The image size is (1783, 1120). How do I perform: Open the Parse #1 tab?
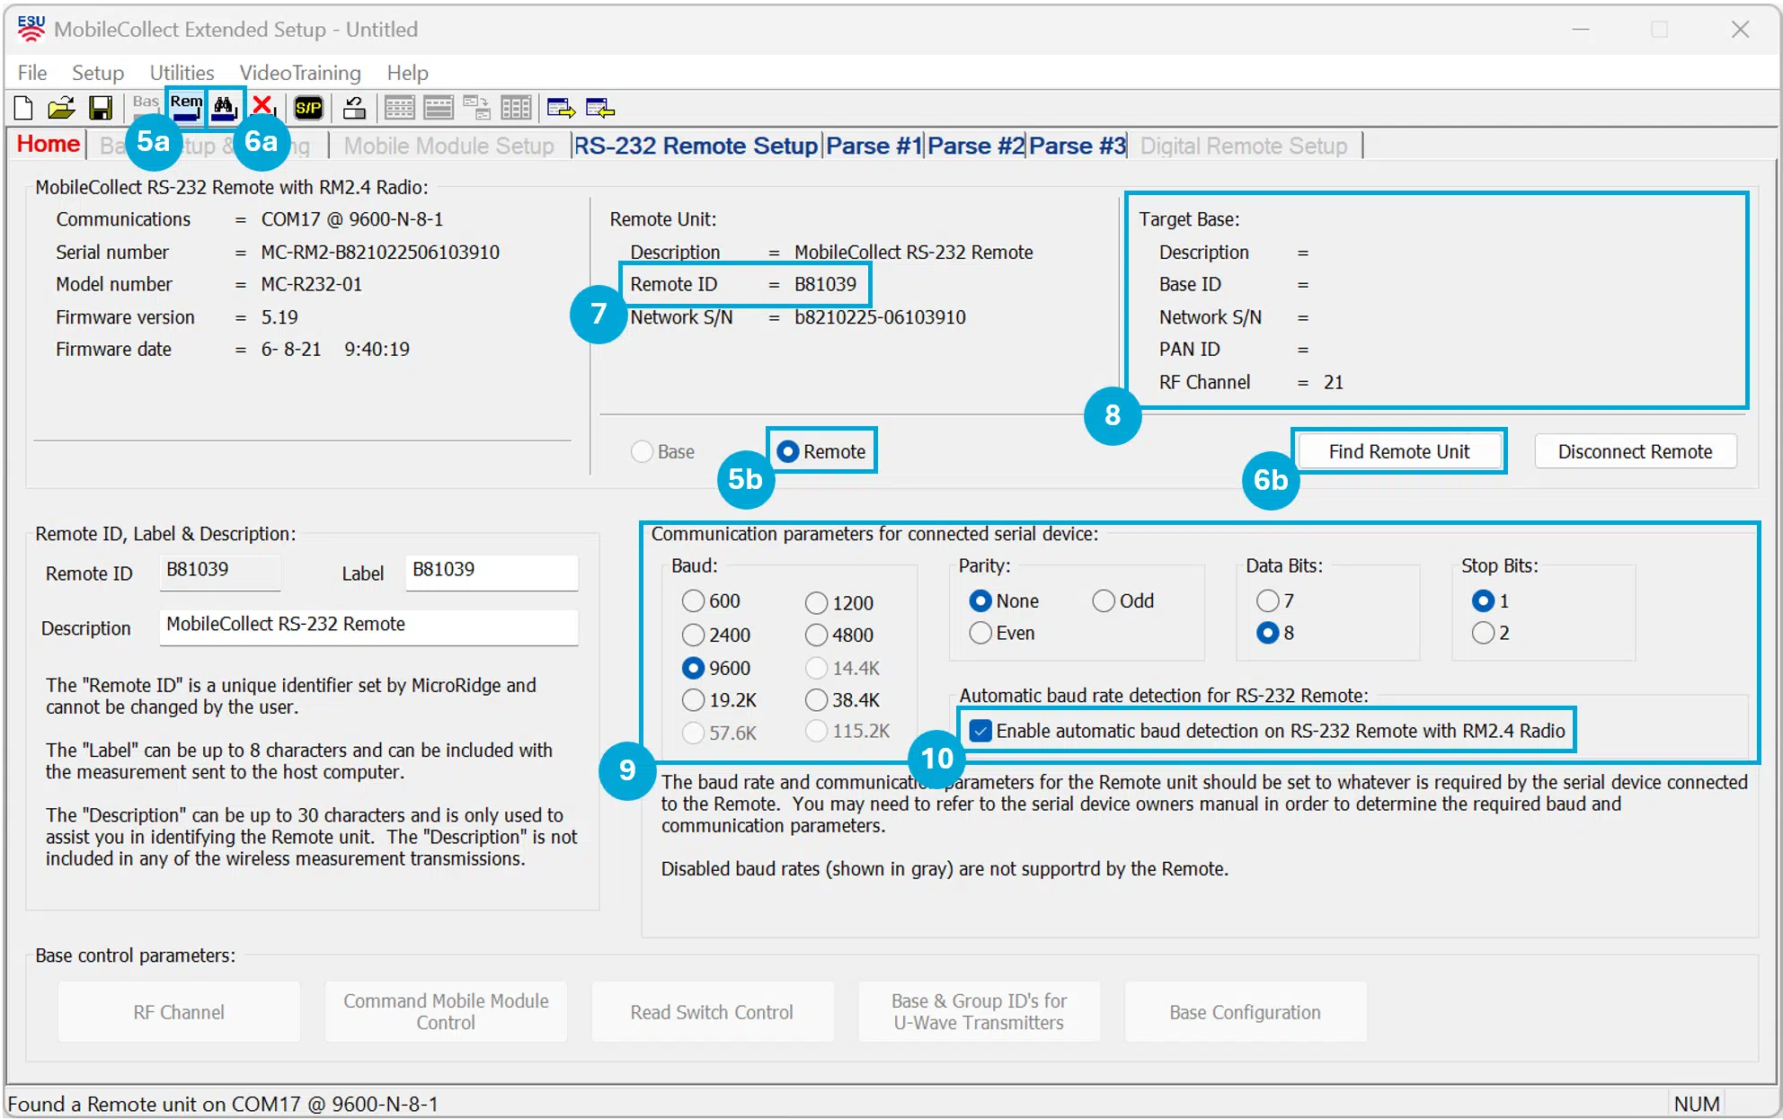pyautogui.click(x=874, y=146)
